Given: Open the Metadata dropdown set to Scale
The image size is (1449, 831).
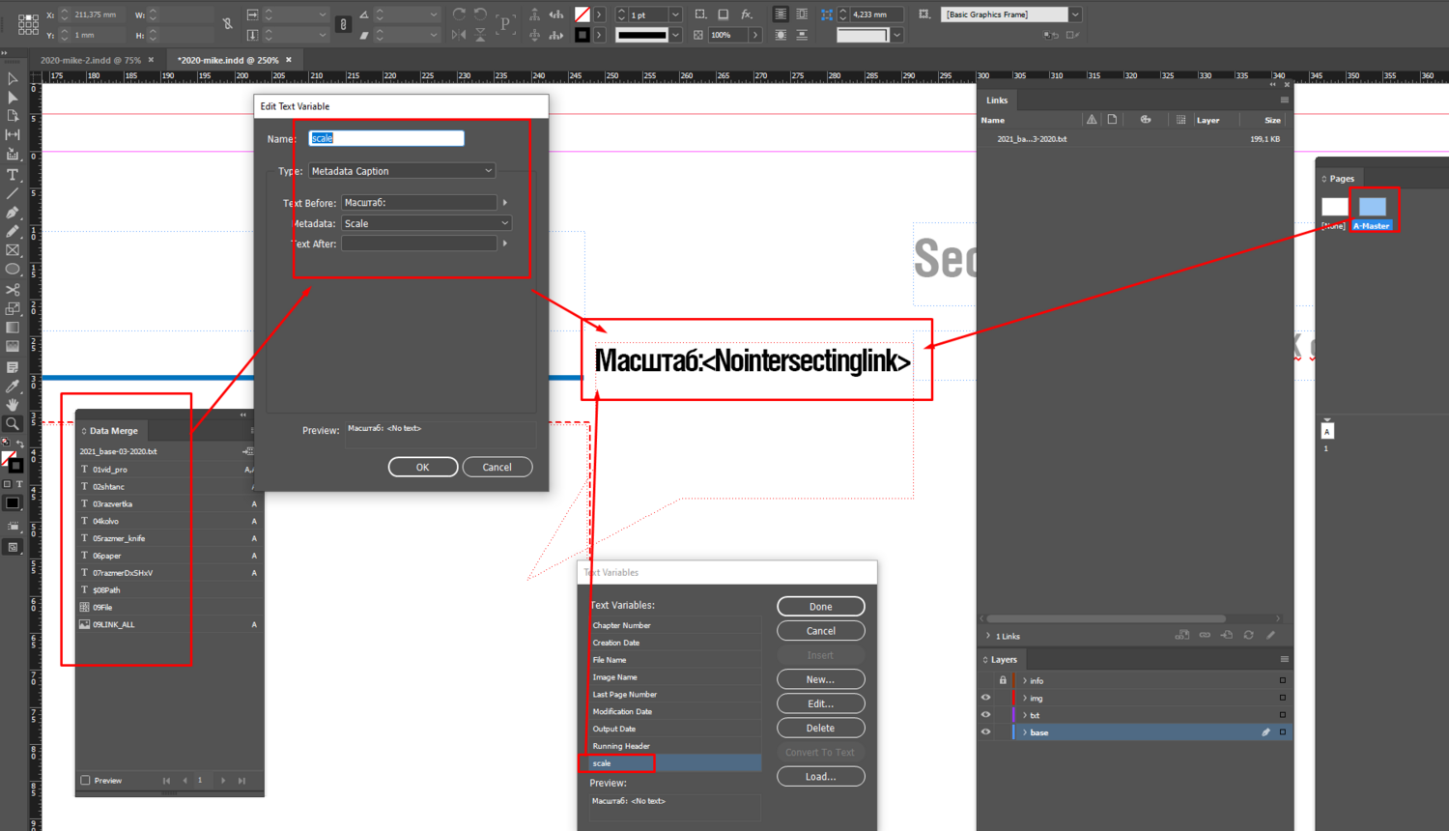Looking at the screenshot, I should pyautogui.click(x=426, y=223).
